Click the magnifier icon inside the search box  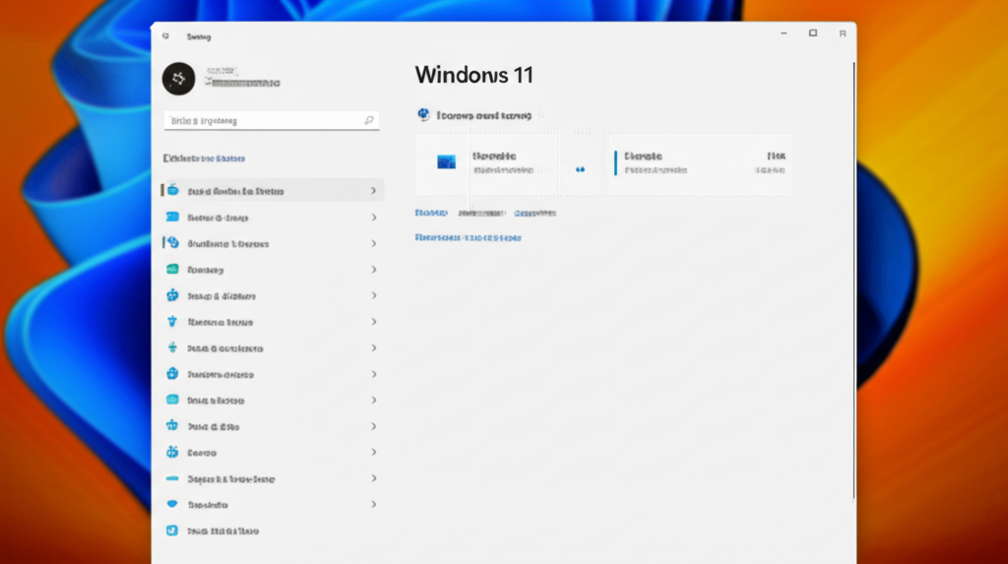(x=369, y=121)
